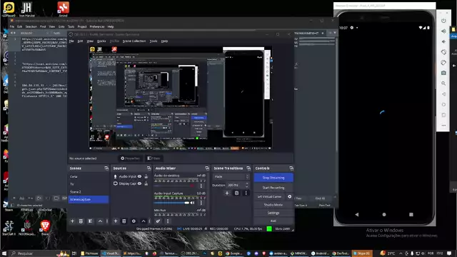Move scene up arrow in Scenes panel
The width and height of the screenshot is (457, 257).
[x=100, y=221]
